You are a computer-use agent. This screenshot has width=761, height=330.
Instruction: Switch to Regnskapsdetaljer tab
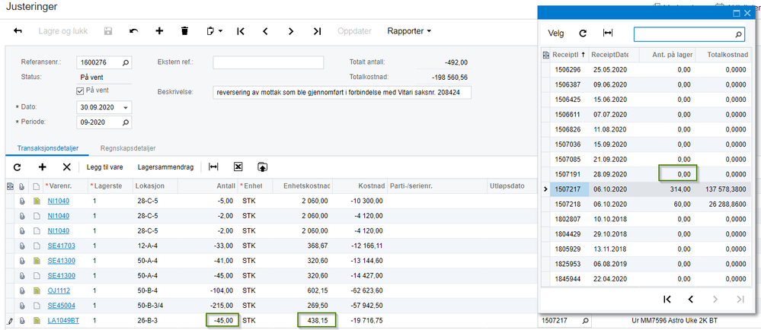128,148
